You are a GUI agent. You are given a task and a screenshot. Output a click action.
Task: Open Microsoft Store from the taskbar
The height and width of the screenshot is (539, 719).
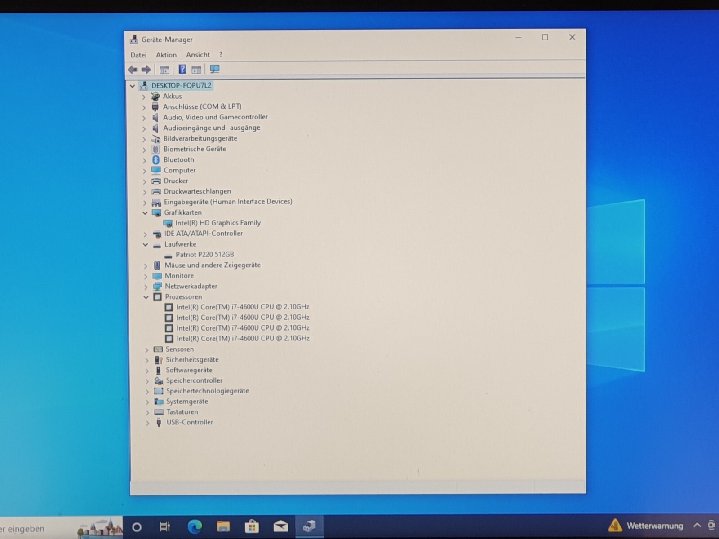click(252, 526)
